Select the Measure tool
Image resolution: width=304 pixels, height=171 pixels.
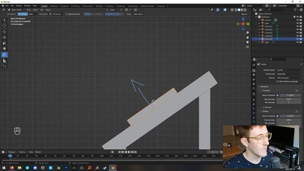4,61
